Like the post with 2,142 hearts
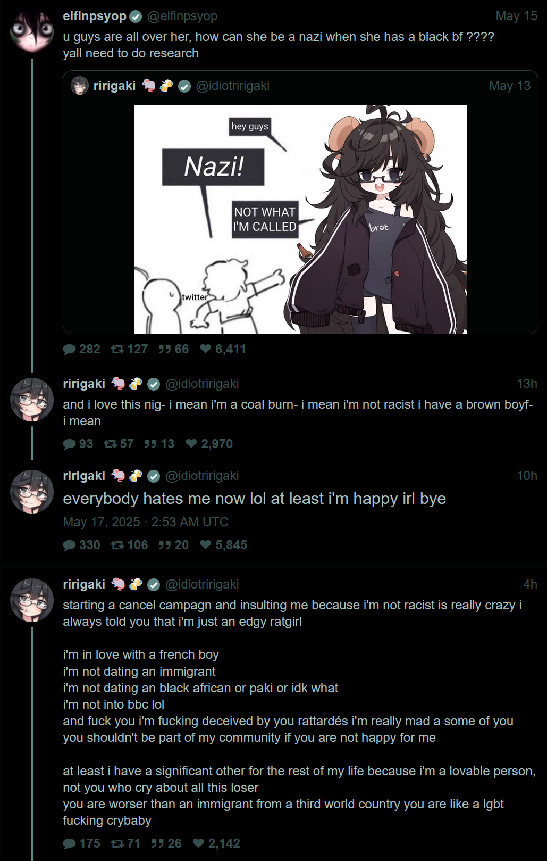The height and width of the screenshot is (861, 547). point(198,843)
